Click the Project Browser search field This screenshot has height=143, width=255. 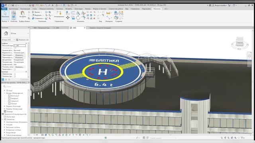coord(16,87)
